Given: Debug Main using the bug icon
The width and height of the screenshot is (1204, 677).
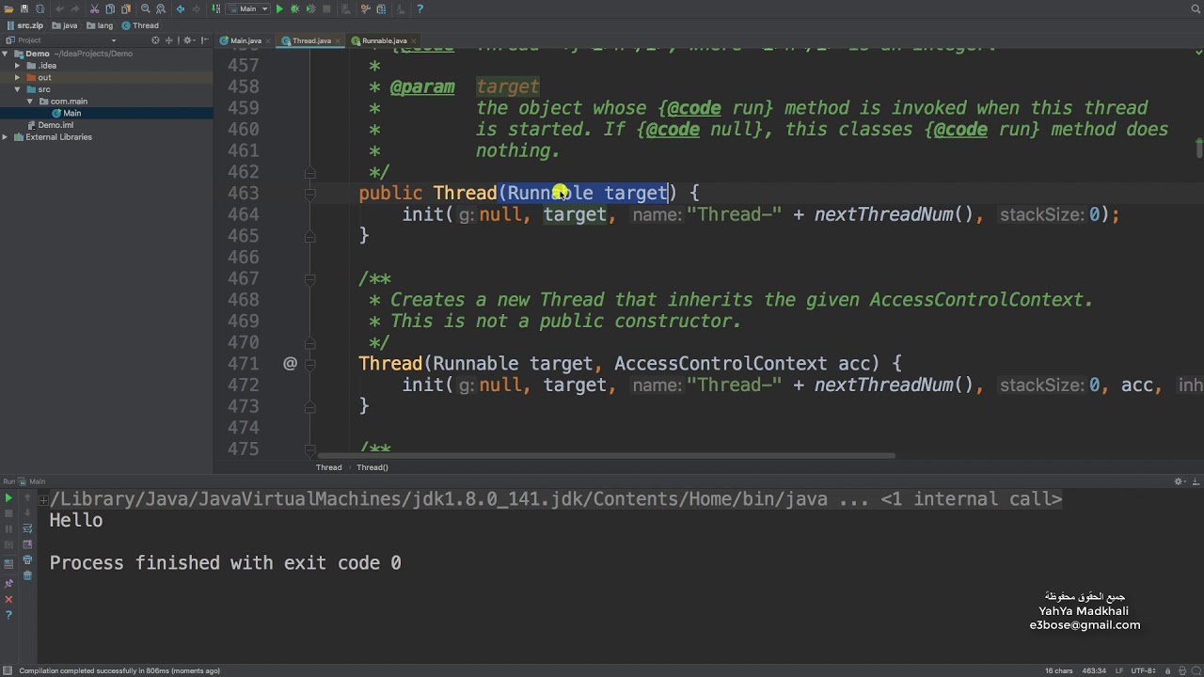Looking at the screenshot, I should click(x=294, y=8).
